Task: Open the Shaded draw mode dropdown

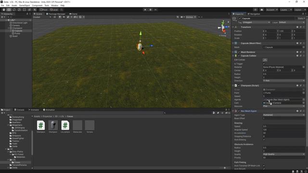Action: (42, 17)
